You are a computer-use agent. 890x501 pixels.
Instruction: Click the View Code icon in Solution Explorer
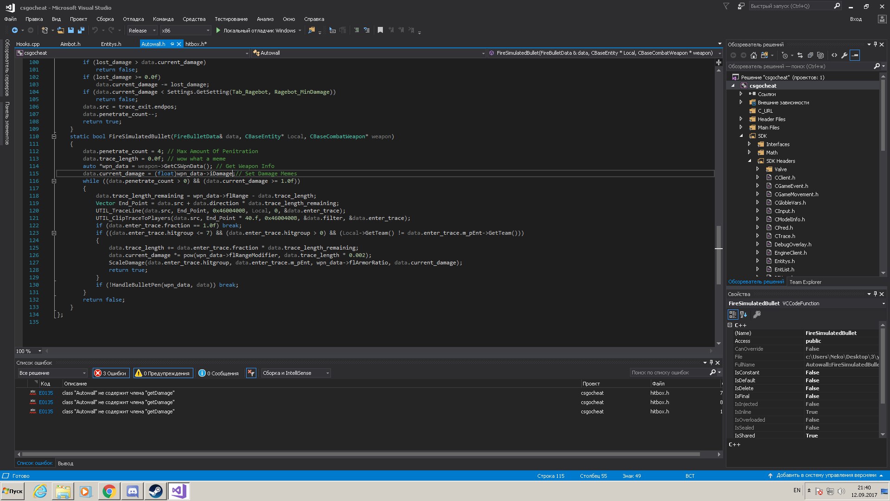(x=834, y=55)
